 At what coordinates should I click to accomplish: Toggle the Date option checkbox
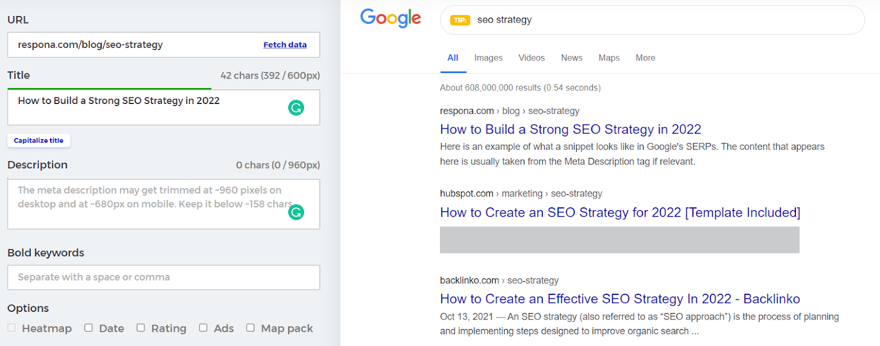pos(89,328)
